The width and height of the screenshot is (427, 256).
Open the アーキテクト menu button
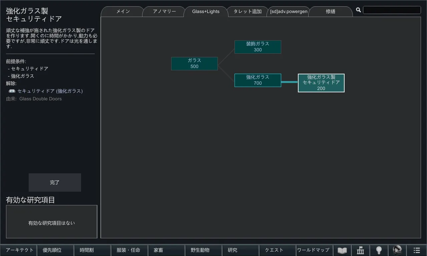(x=19, y=250)
